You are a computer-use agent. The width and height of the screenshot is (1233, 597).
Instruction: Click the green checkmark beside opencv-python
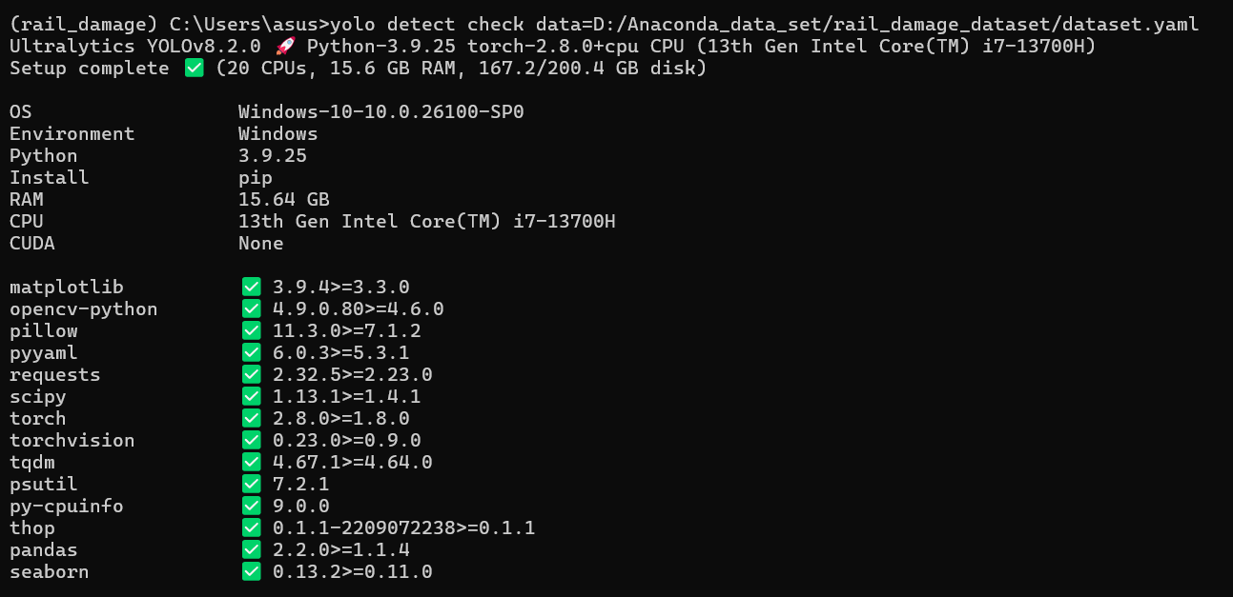point(251,308)
